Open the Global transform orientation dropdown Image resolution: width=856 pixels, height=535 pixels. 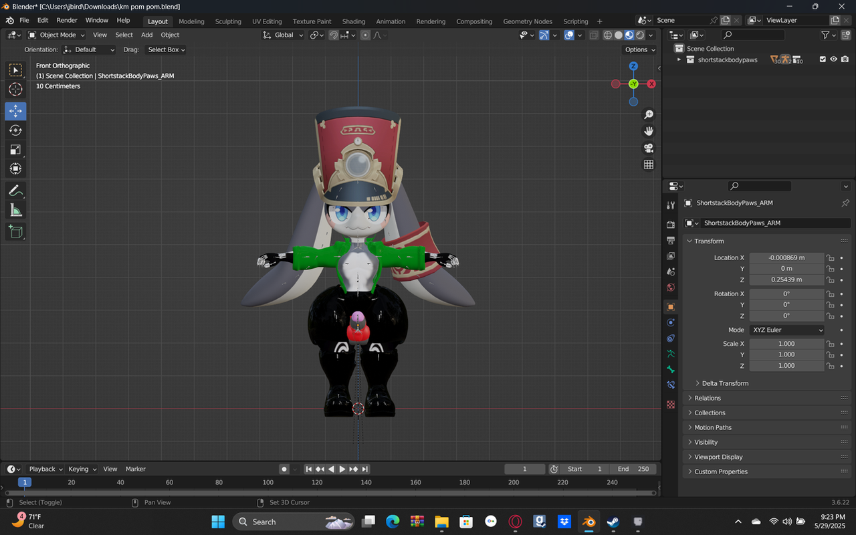(284, 35)
